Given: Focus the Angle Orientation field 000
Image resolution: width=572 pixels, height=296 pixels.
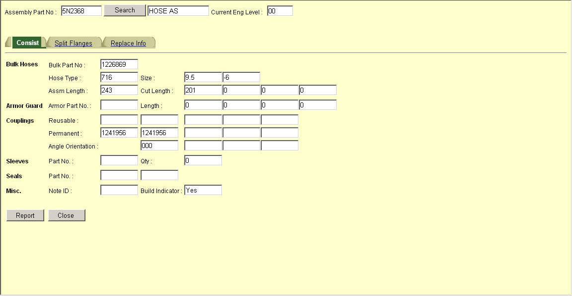Looking at the screenshot, I should coord(159,146).
